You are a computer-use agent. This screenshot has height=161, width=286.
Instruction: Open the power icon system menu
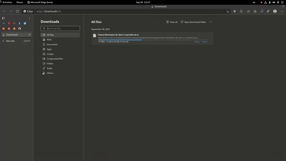tap(282, 2)
